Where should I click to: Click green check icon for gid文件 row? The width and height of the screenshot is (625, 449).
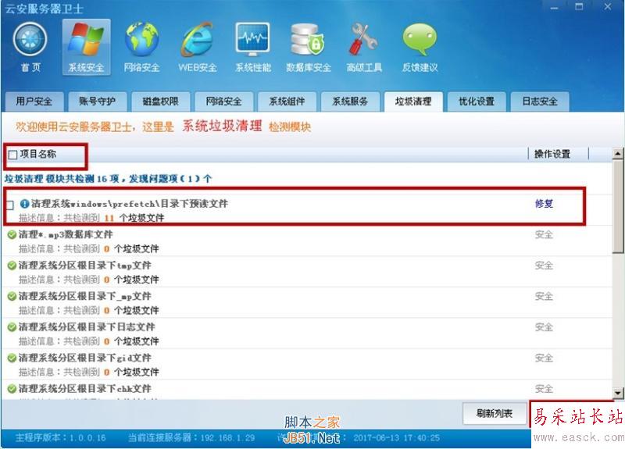[x=12, y=358]
